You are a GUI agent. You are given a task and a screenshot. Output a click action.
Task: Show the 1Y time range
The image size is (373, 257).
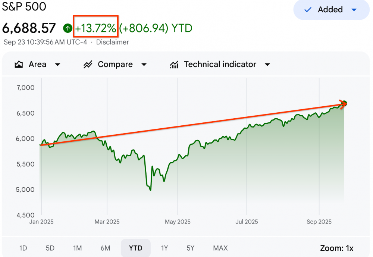click(x=164, y=248)
